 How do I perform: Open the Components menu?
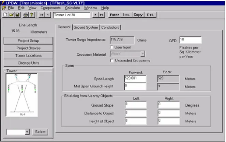(50, 8)
